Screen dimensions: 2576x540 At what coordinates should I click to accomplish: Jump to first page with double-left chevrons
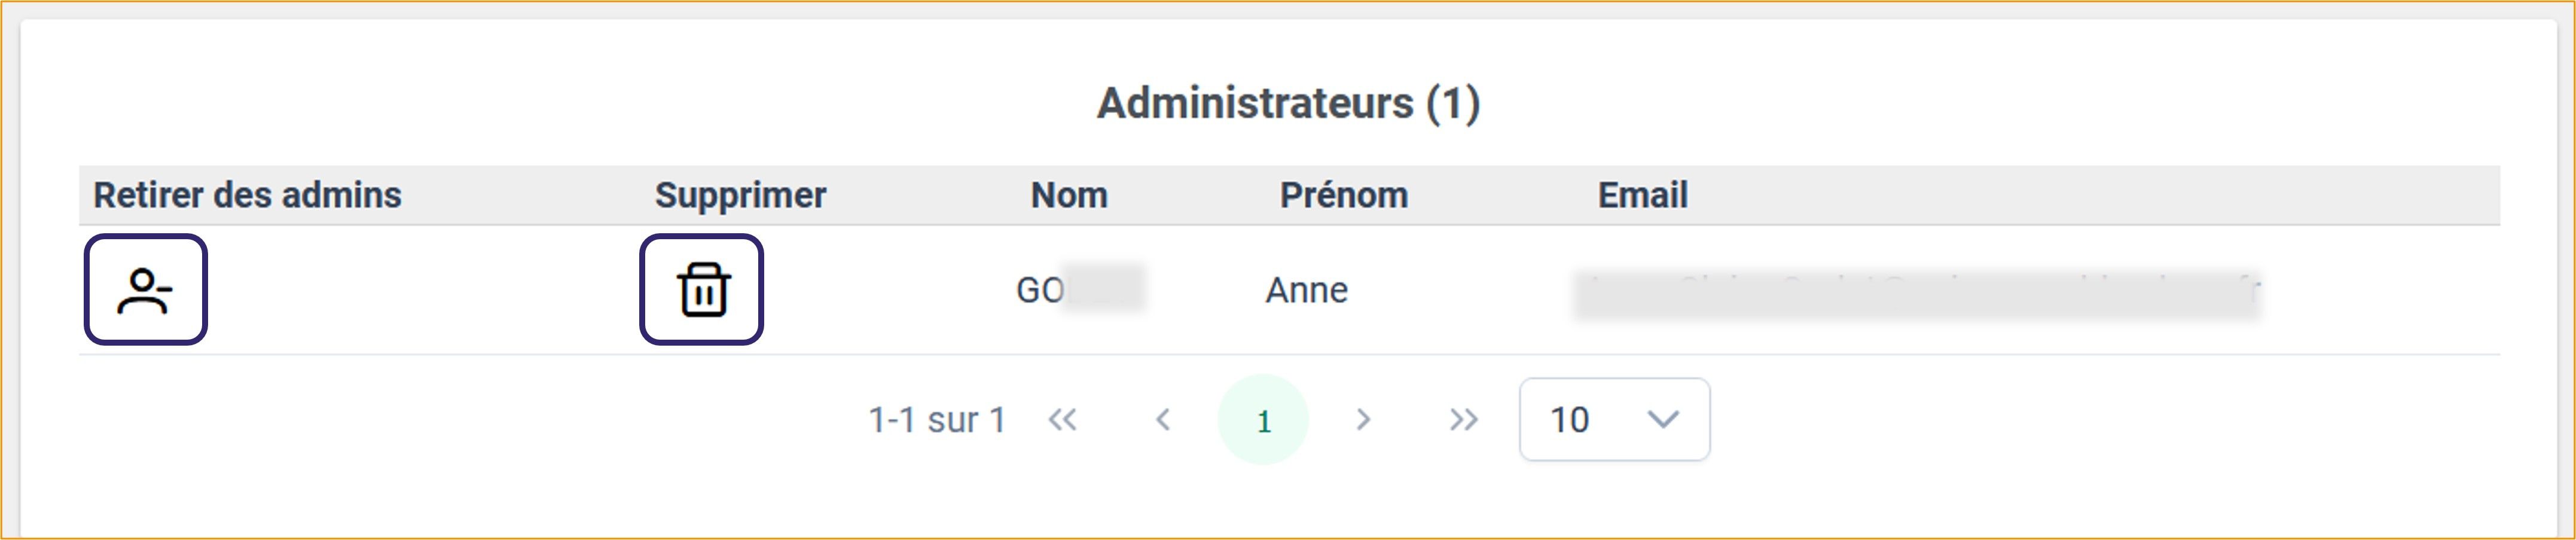point(1062,420)
